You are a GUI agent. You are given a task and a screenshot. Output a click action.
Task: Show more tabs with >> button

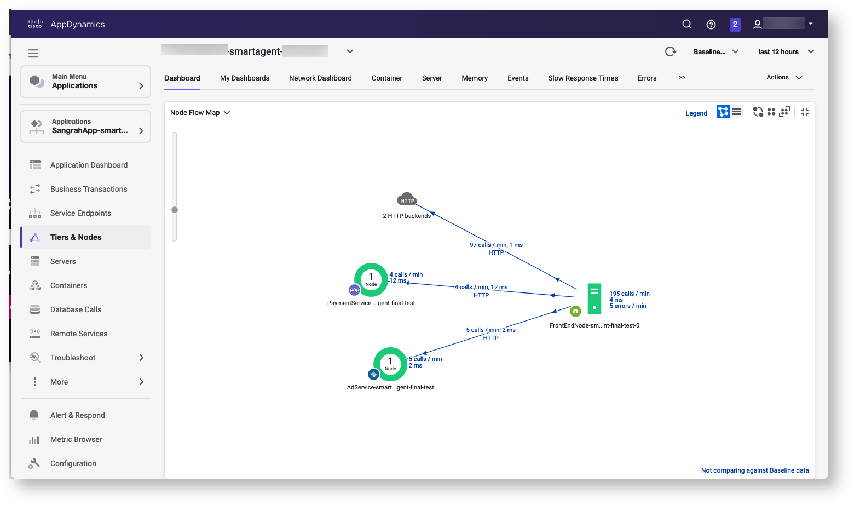[x=682, y=77]
